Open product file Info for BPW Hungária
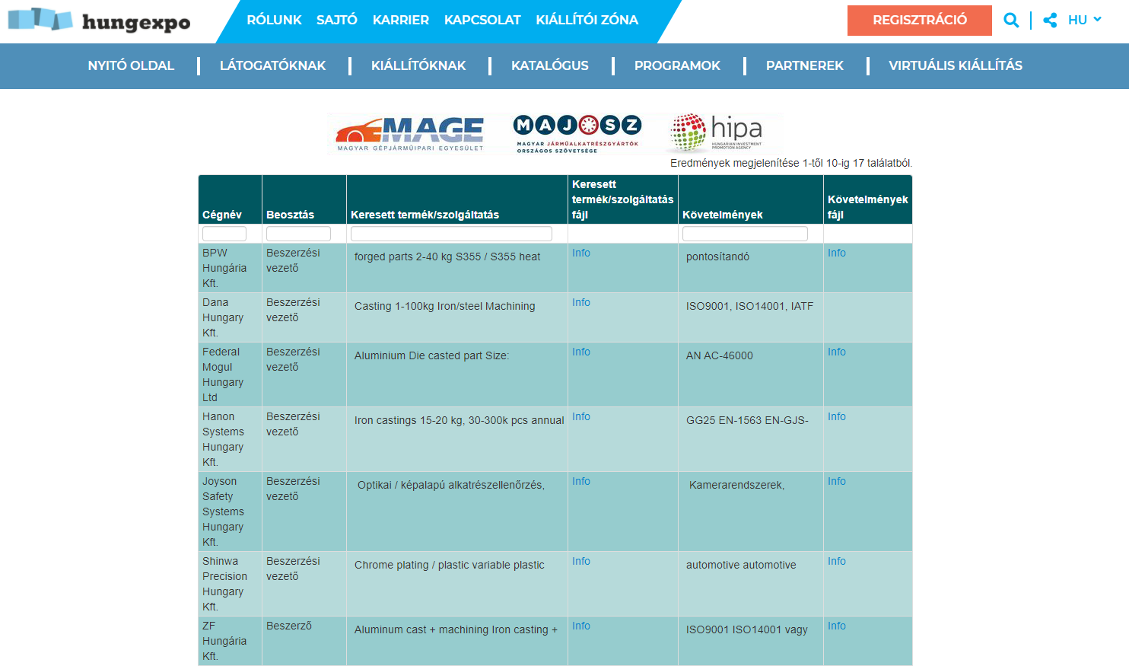Screen dimensions: 1129x666 point(581,253)
